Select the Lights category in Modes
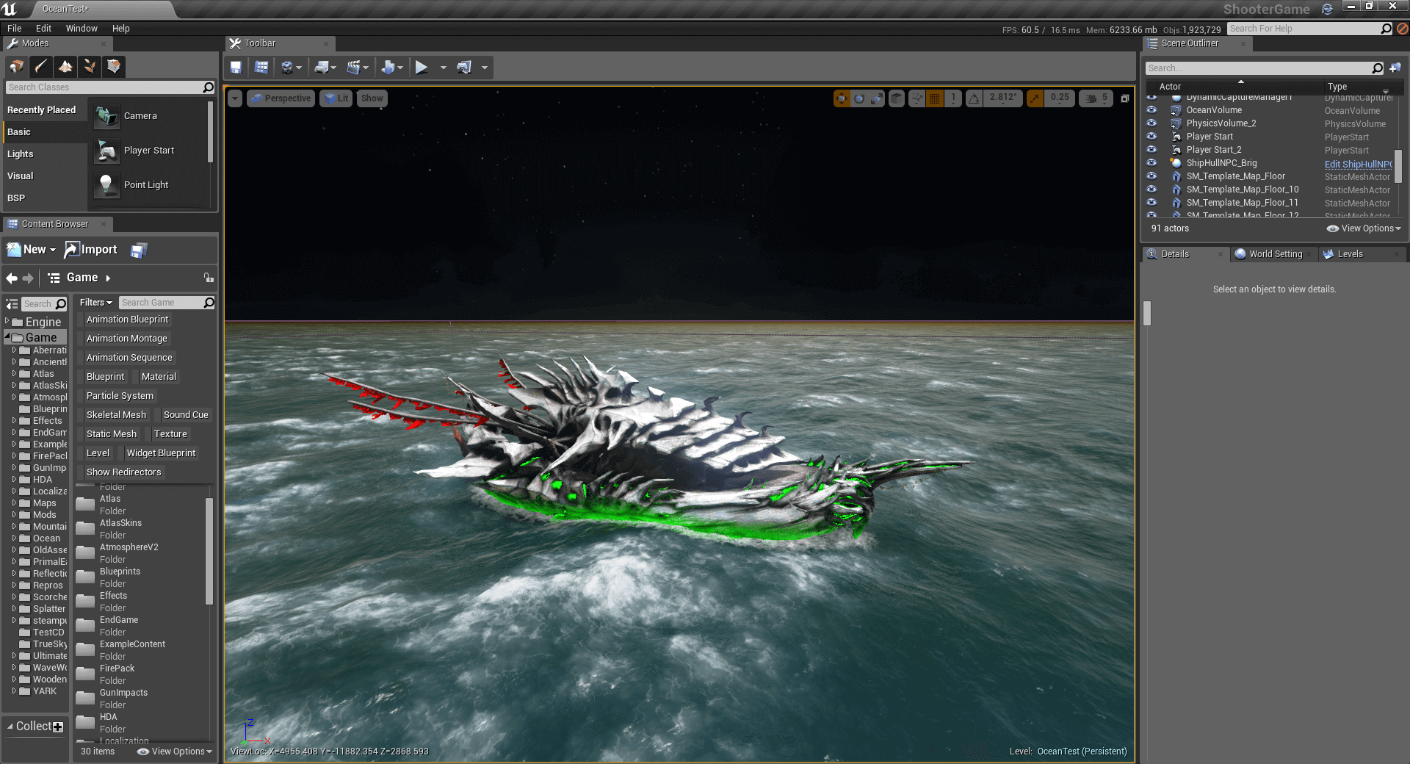Image resolution: width=1410 pixels, height=764 pixels. point(21,154)
